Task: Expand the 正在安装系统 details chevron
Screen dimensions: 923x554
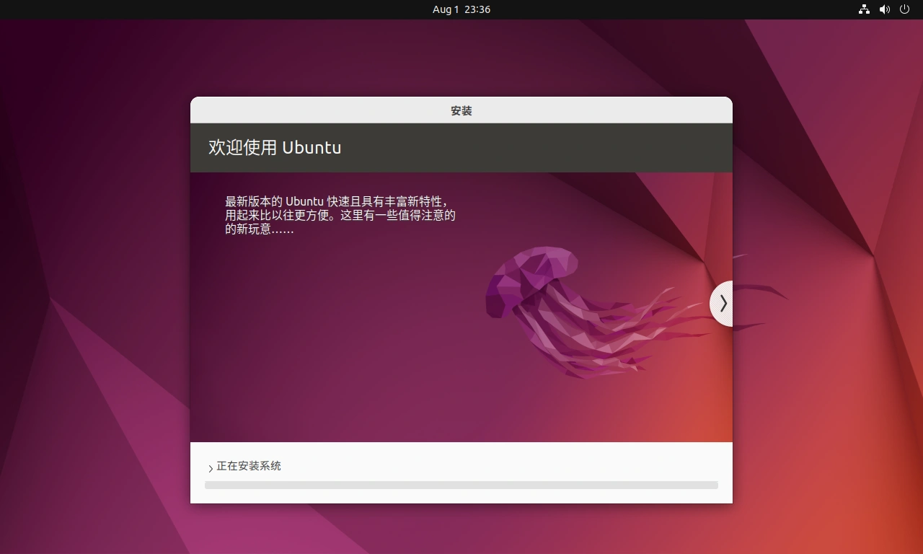Action: (211, 468)
